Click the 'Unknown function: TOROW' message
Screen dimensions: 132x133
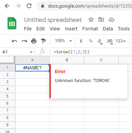pos(83,81)
